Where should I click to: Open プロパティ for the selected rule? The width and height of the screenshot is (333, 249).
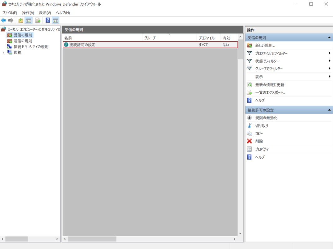click(x=262, y=149)
